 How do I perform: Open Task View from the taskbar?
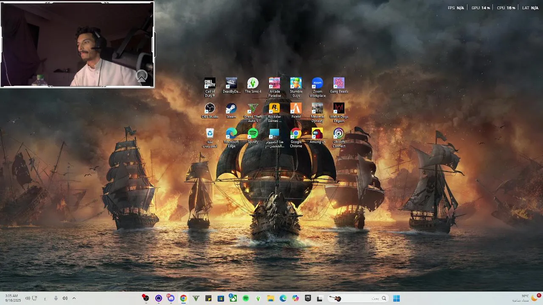coord(320,298)
